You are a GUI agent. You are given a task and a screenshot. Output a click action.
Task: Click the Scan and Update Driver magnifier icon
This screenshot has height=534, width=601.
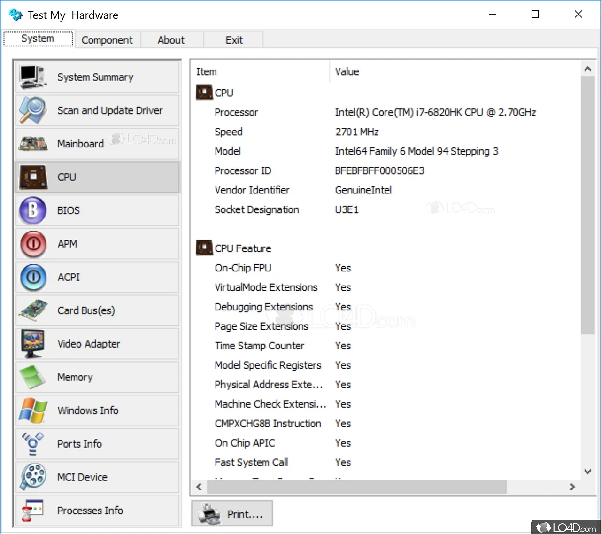pos(33,110)
